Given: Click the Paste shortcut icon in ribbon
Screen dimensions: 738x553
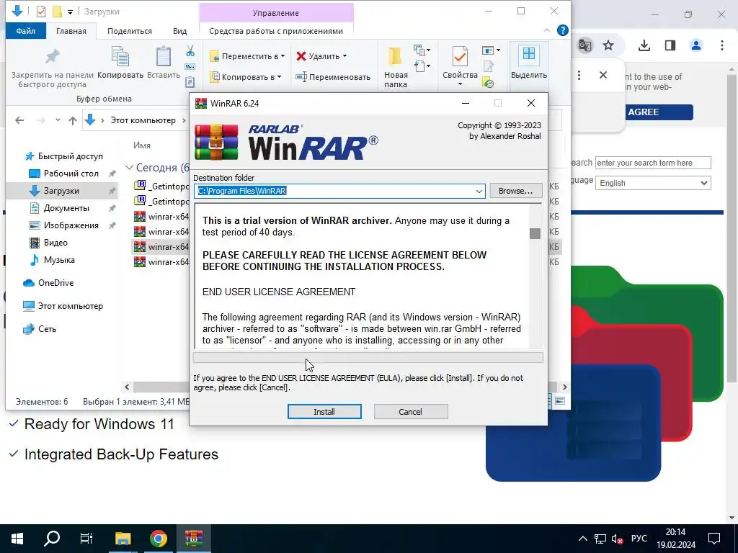Looking at the screenshot, I should pyautogui.click(x=190, y=82).
